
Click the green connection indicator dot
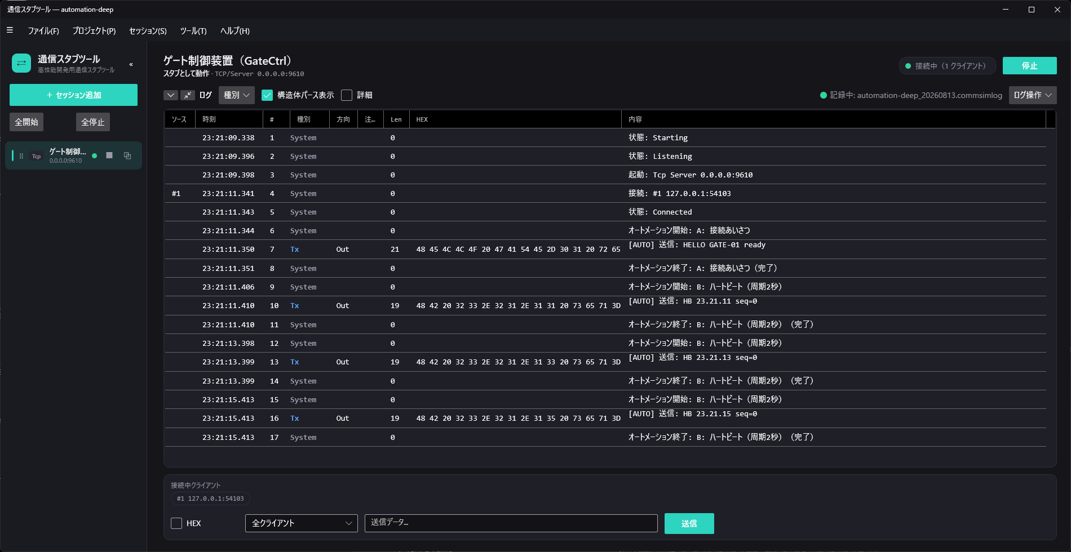point(908,66)
